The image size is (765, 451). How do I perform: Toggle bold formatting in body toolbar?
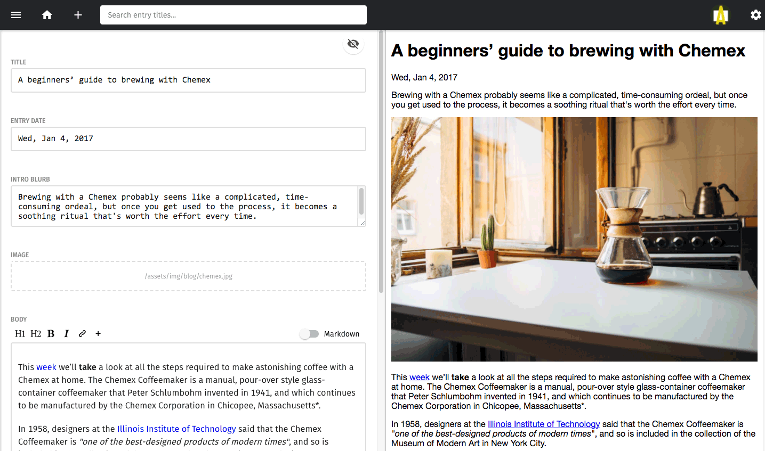click(x=51, y=334)
